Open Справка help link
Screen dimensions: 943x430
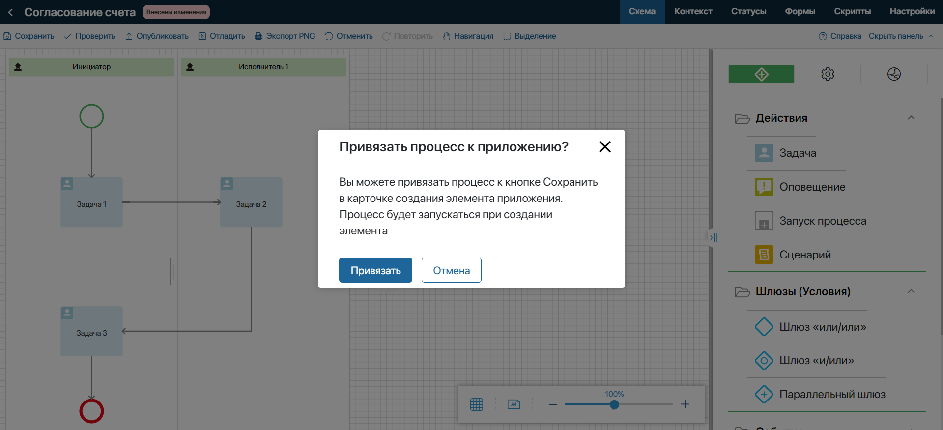(840, 36)
